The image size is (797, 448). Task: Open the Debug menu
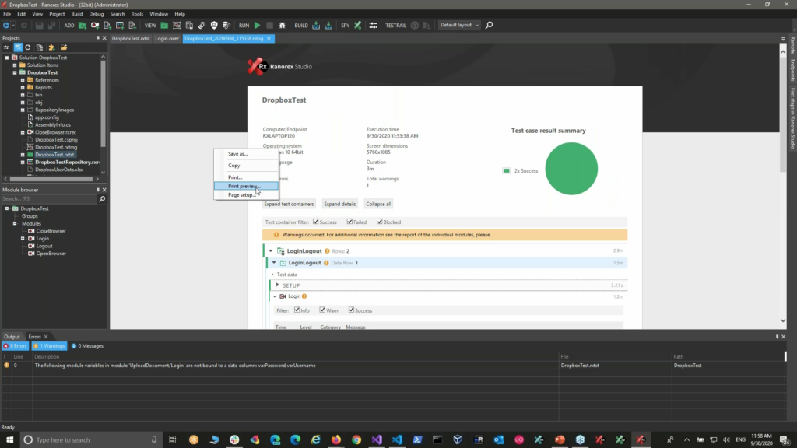point(96,14)
